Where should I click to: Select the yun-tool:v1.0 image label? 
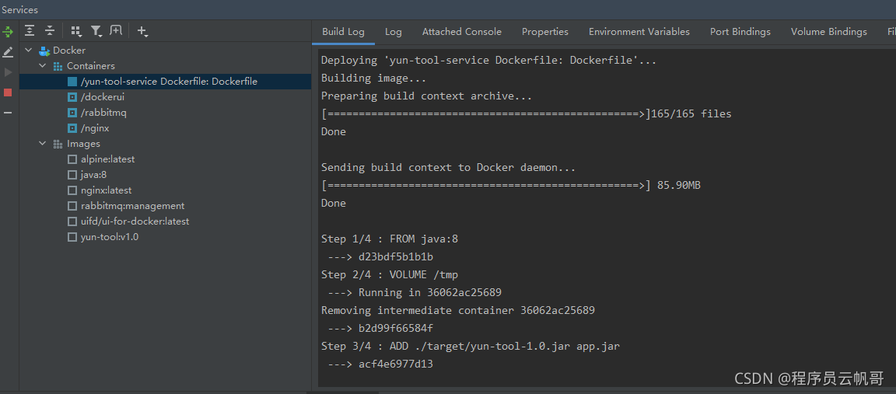[110, 237]
